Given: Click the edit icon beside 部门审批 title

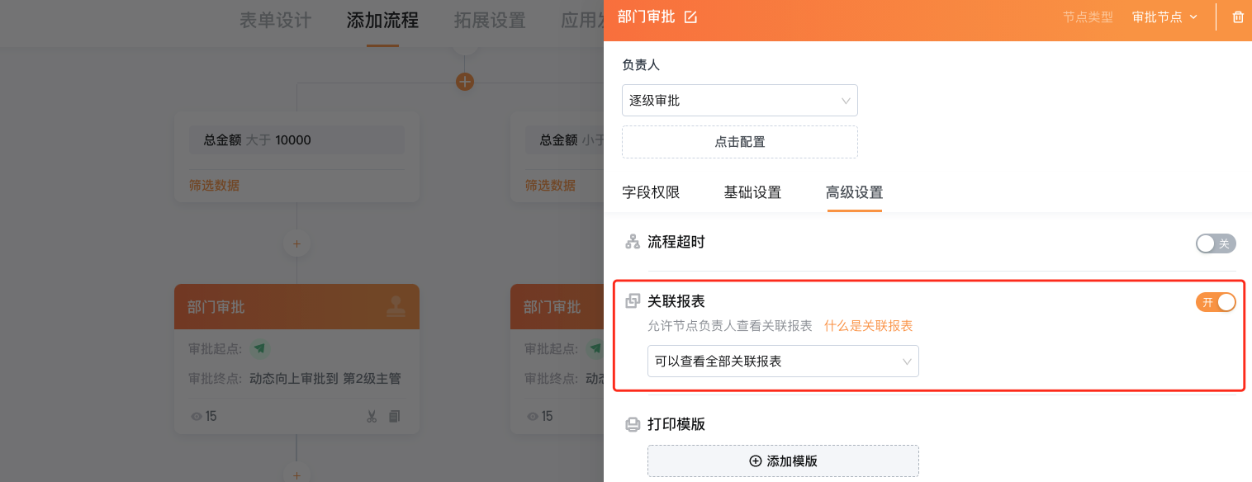Looking at the screenshot, I should 691,17.
